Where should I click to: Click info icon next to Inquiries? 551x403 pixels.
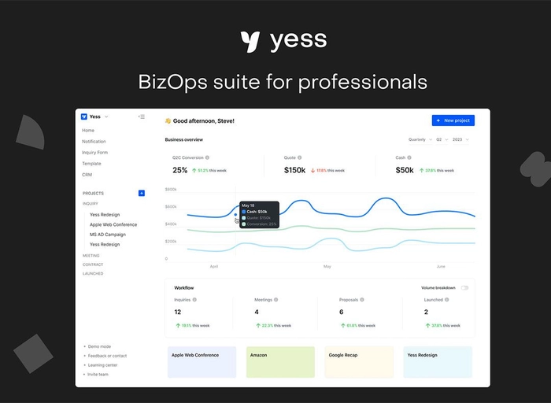click(x=194, y=300)
